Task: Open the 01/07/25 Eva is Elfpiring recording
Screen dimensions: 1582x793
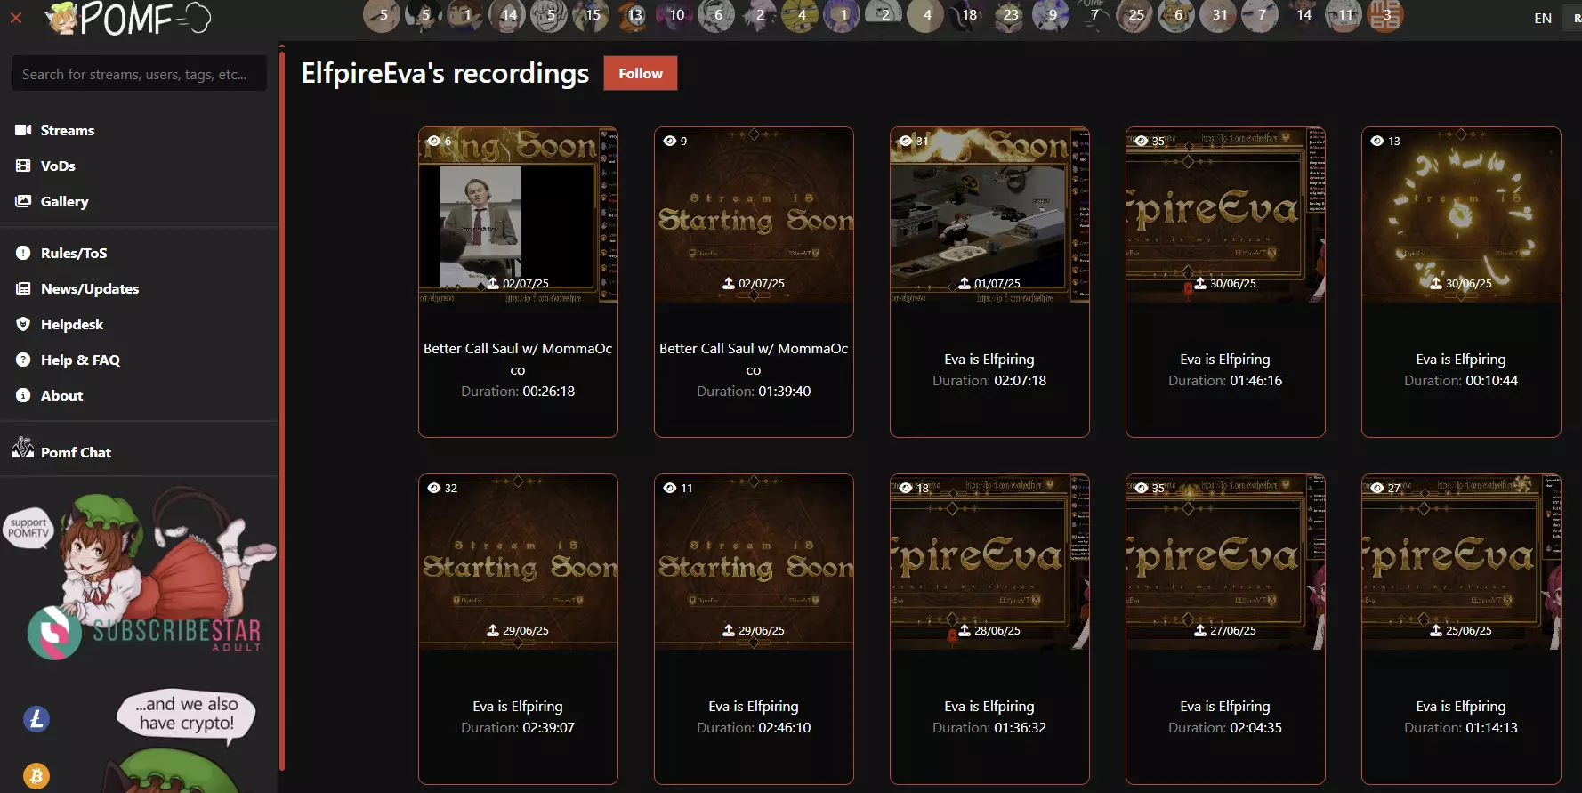Action: click(x=989, y=282)
